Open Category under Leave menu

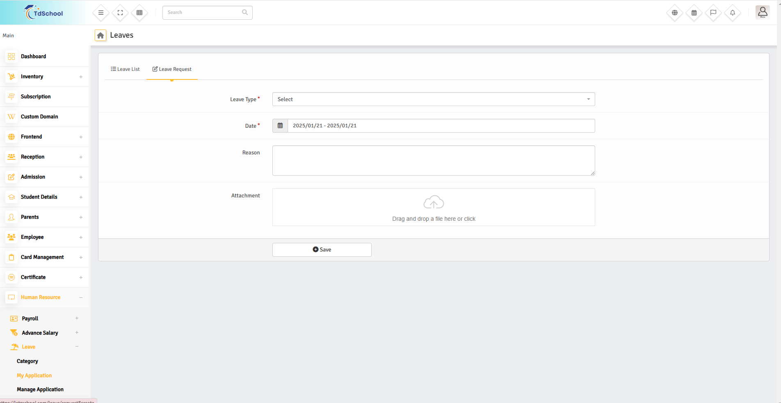point(27,361)
